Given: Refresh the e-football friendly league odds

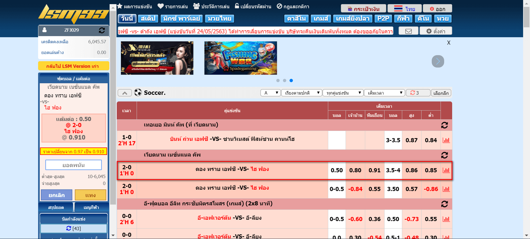Looking at the screenshot, I should [x=444, y=204].
